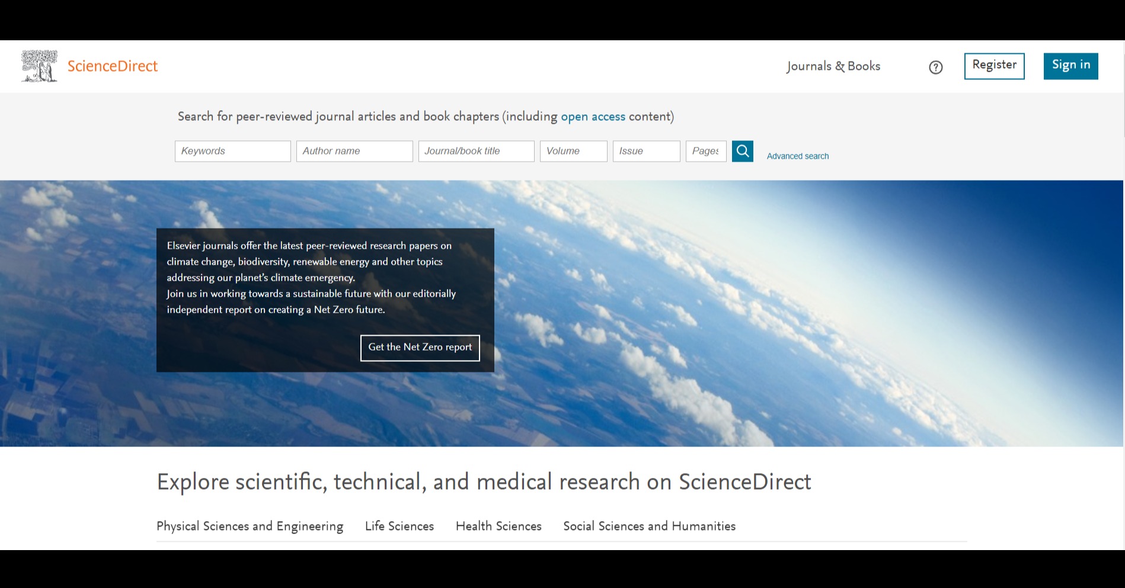This screenshot has height=588, width=1125.
Task: Click the Volume input box
Action: (573, 151)
